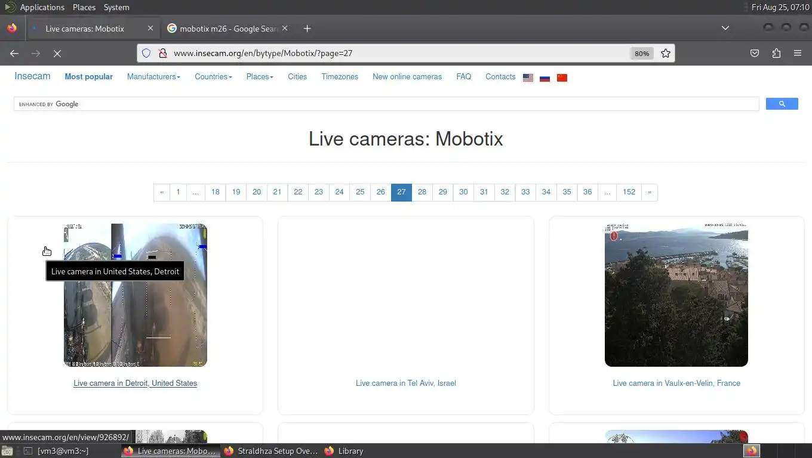
Task: Go to the Cities page
Action: click(297, 76)
